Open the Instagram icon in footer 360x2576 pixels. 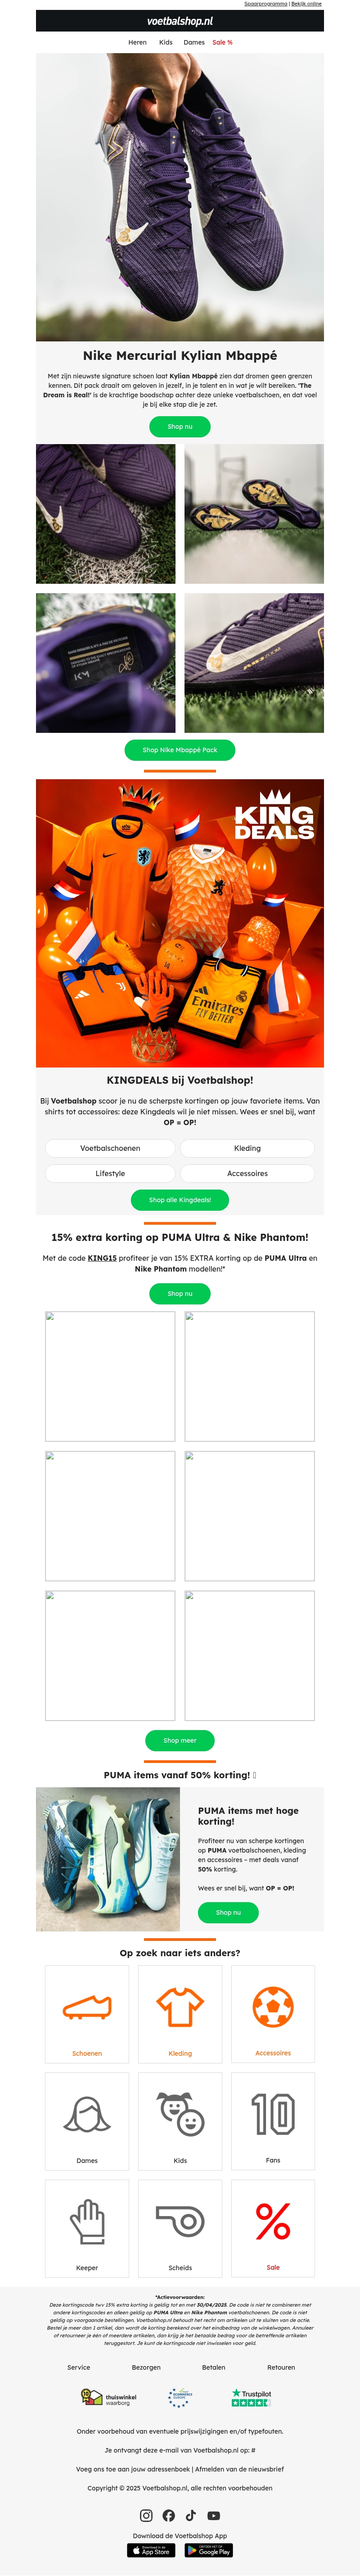[146, 2516]
